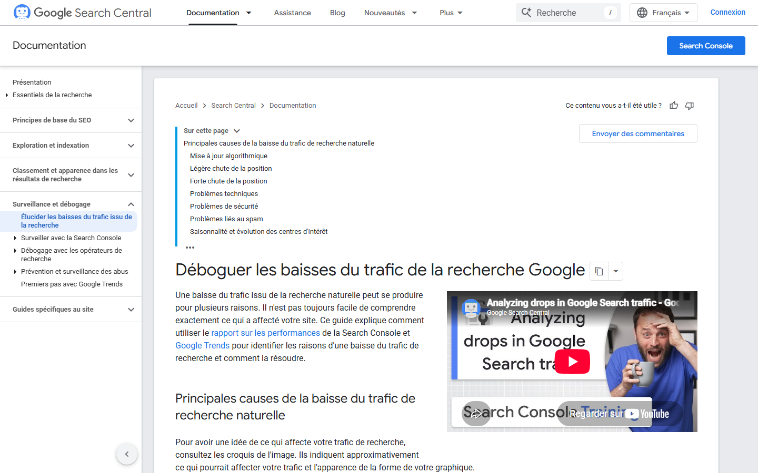Open the Google Trends link in paragraph

(202, 345)
